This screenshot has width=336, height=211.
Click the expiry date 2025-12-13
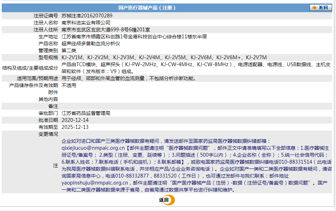coord(75,127)
